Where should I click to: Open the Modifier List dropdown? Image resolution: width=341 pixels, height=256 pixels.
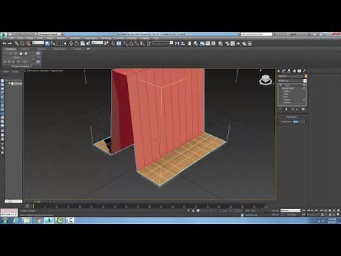[x=293, y=81]
